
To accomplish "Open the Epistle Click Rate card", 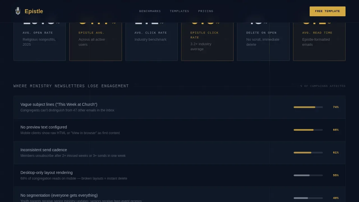I will (x=207, y=42).
